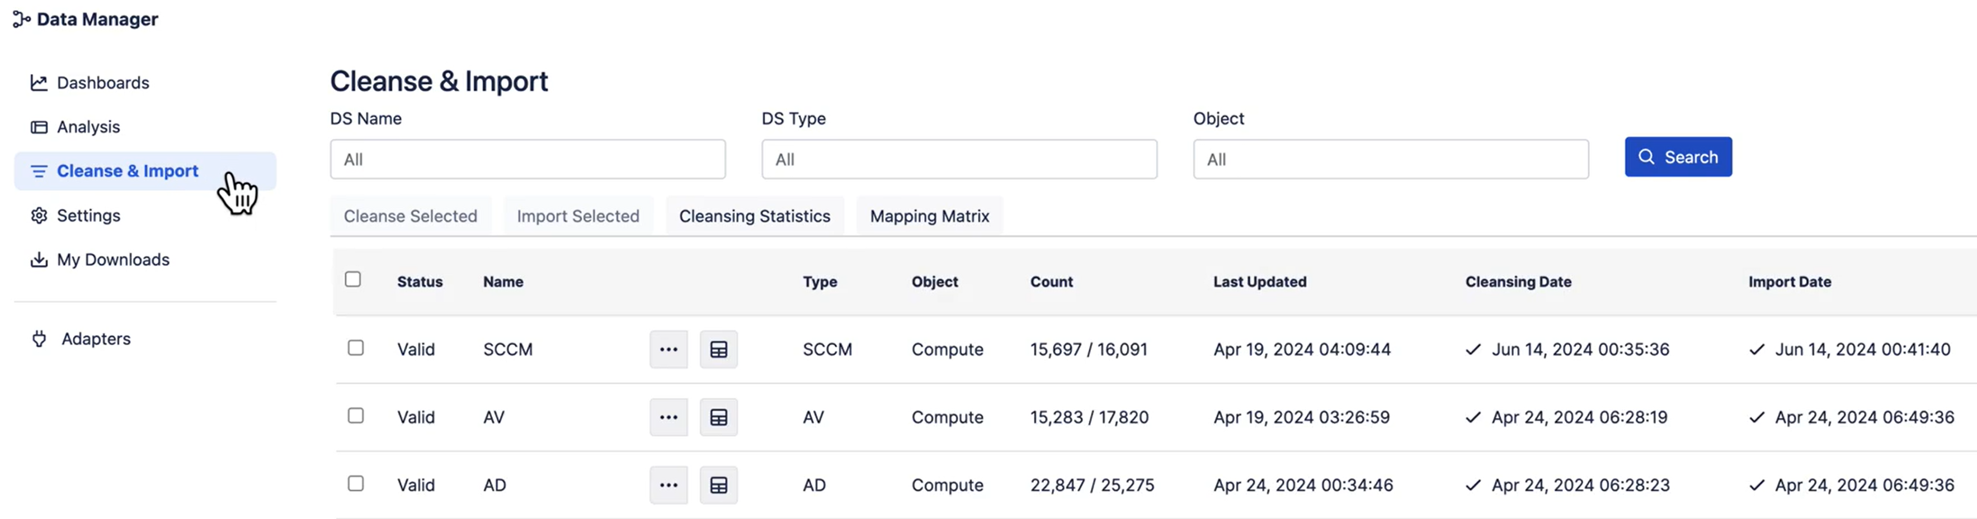Open the Mapping Matrix button
1977x519 pixels.
[x=929, y=216]
